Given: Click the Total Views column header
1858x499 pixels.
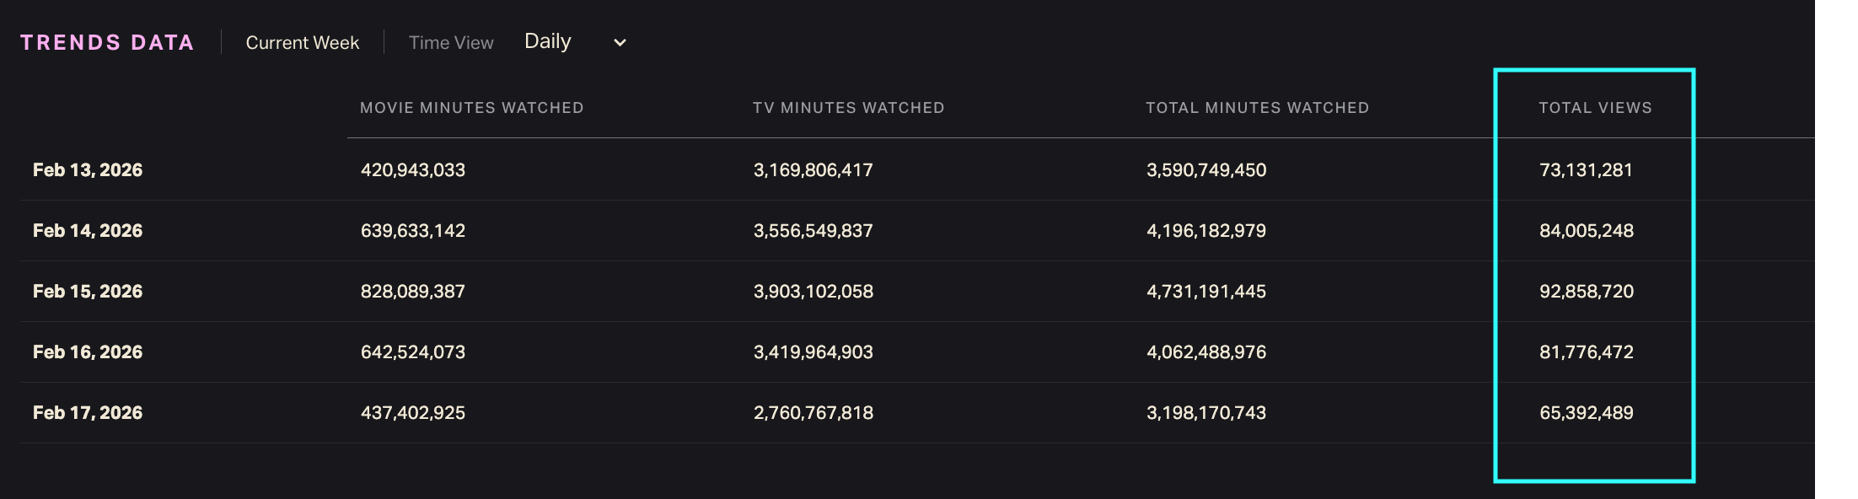Looking at the screenshot, I should click(1595, 108).
